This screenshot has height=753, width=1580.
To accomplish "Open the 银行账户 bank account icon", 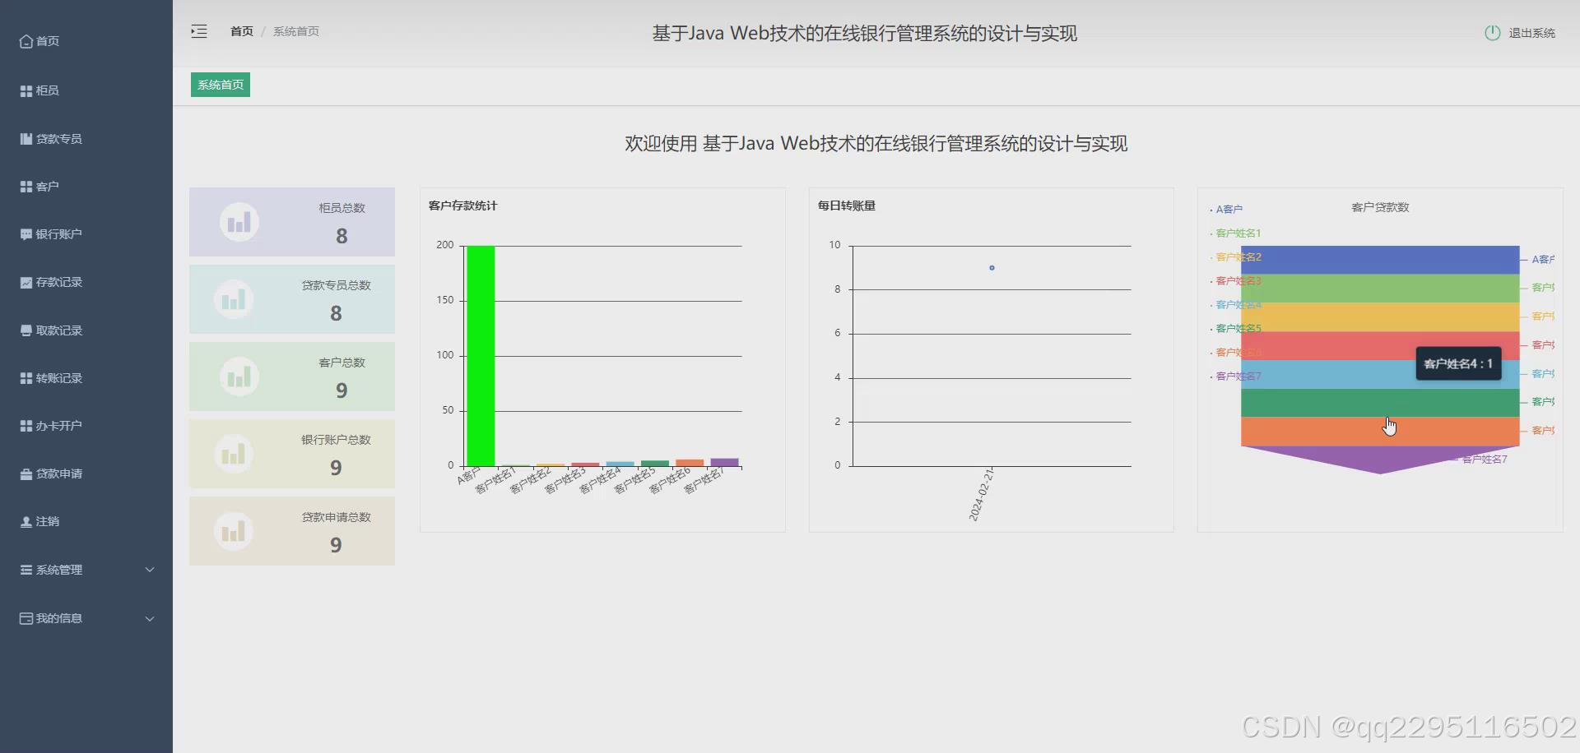I will (x=25, y=233).
